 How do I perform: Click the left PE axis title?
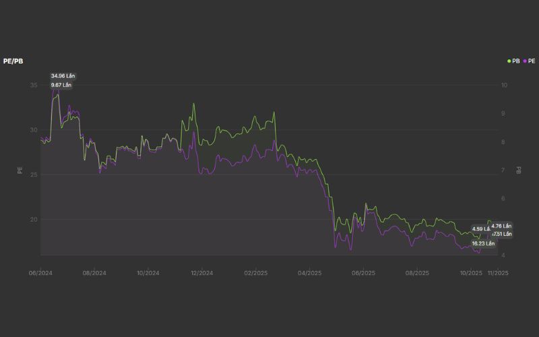pos(20,170)
